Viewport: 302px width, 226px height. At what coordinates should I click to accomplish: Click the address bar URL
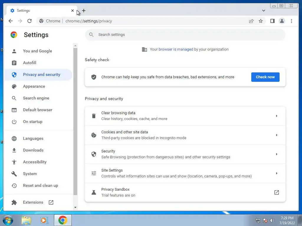[88, 21]
